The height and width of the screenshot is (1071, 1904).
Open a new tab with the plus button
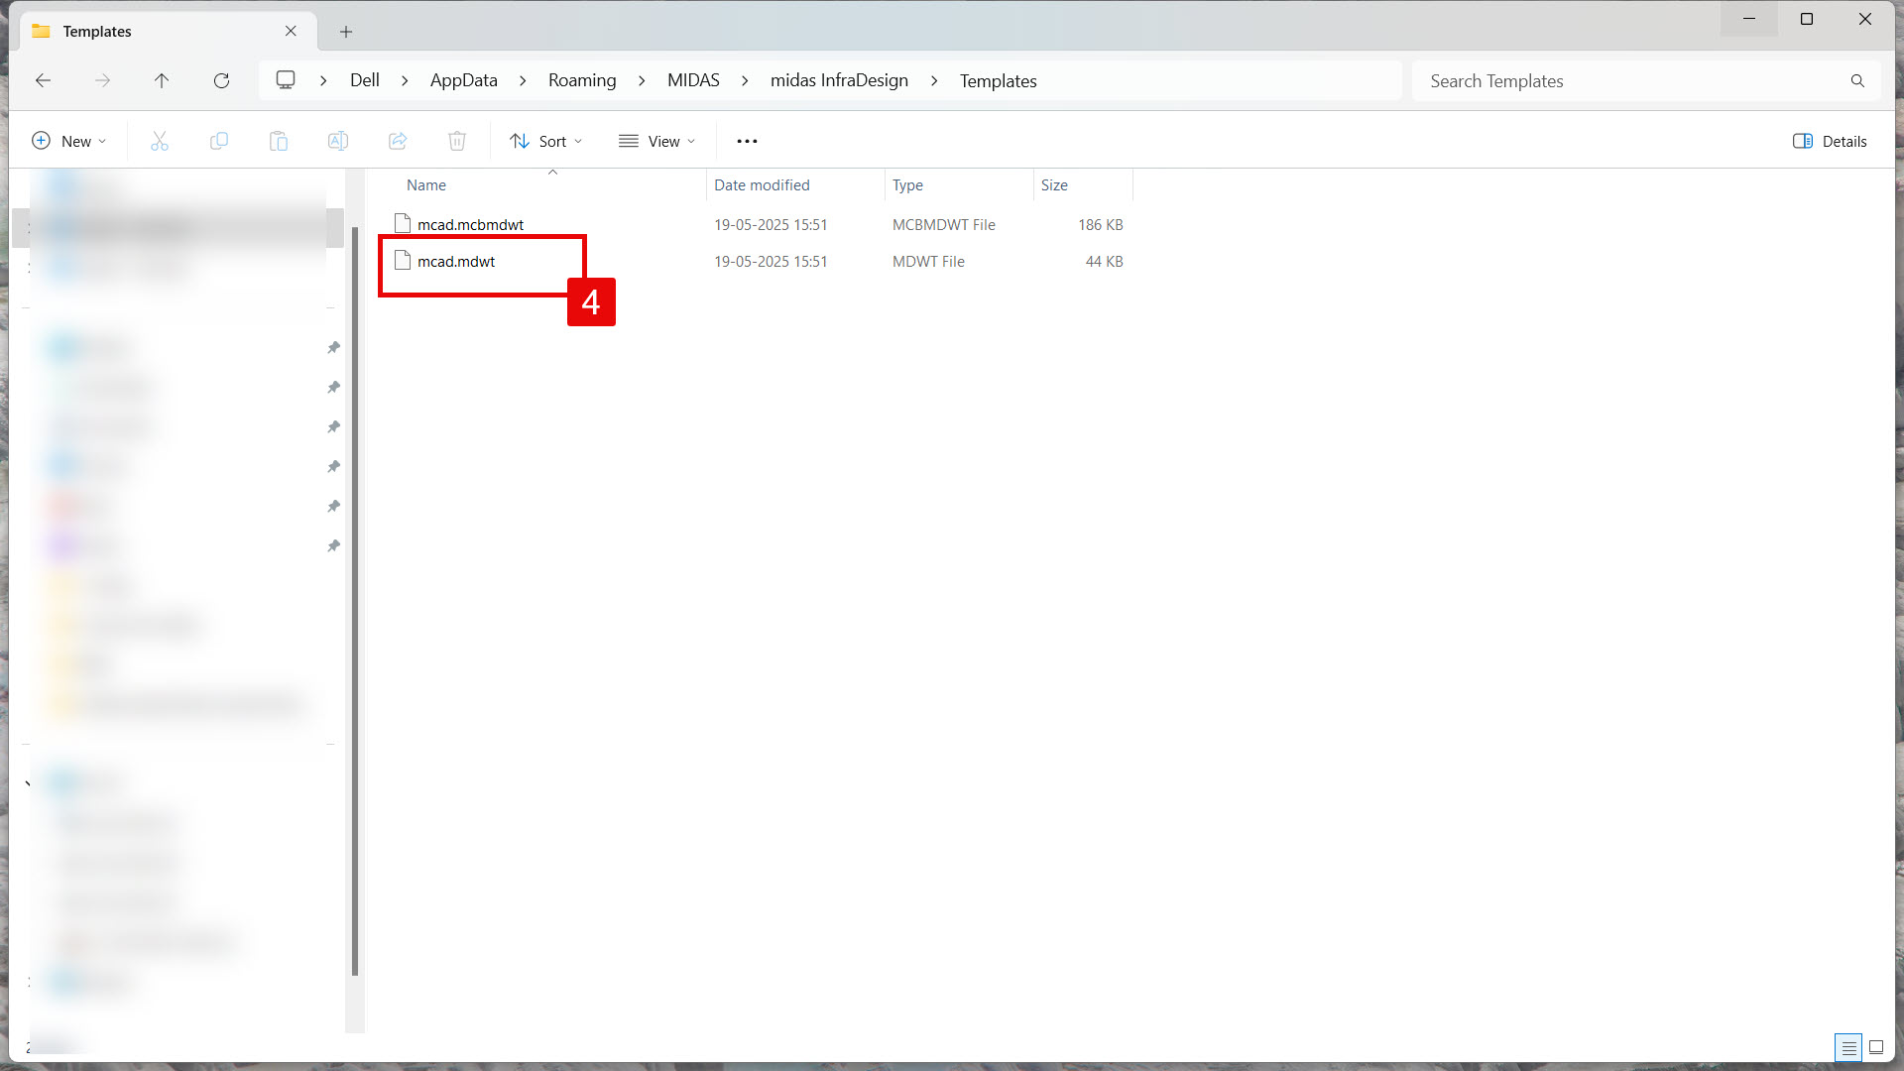point(346,32)
